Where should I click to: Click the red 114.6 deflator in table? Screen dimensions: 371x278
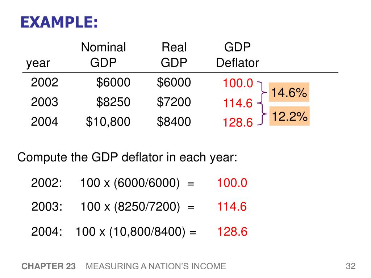tap(238, 103)
